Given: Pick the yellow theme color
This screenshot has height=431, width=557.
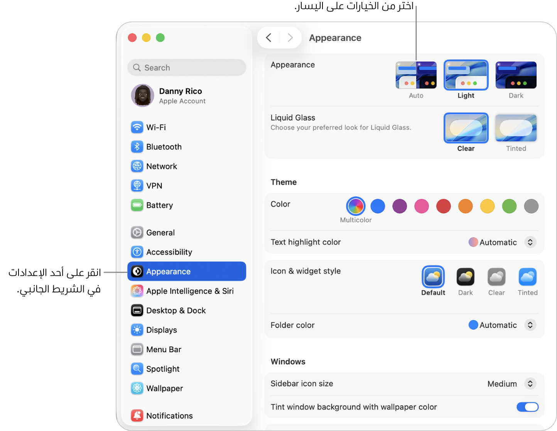Looking at the screenshot, I should [488, 206].
